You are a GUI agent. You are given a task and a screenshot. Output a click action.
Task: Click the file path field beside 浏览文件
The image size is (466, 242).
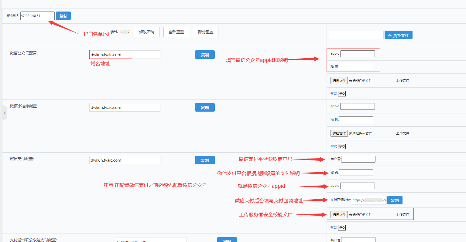356,35
